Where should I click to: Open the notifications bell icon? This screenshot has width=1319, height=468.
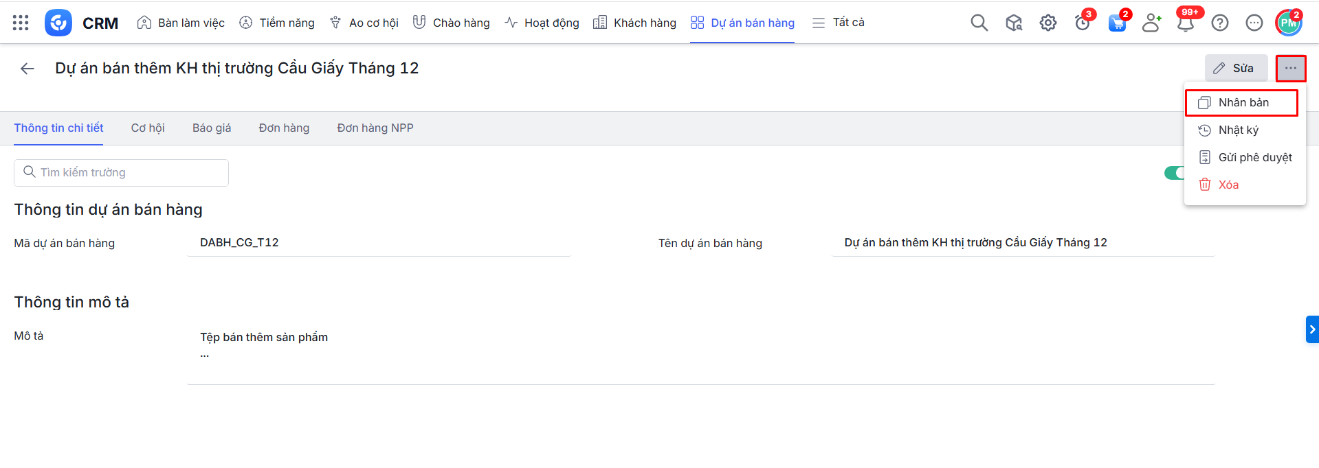(1185, 23)
